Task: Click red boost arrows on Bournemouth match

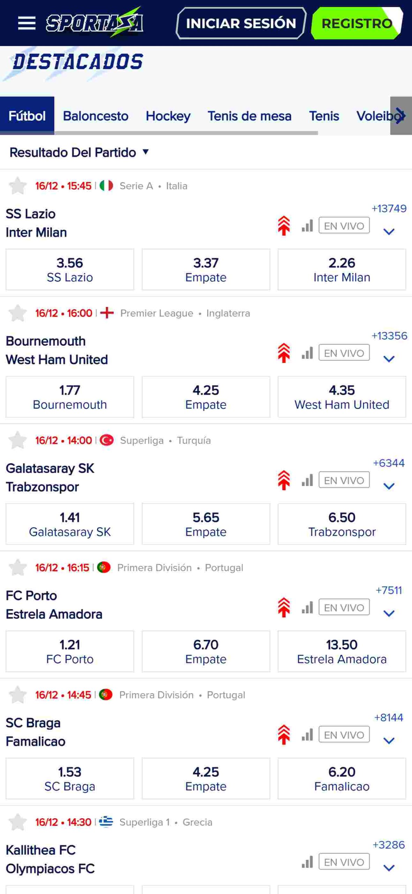Action: tap(284, 353)
